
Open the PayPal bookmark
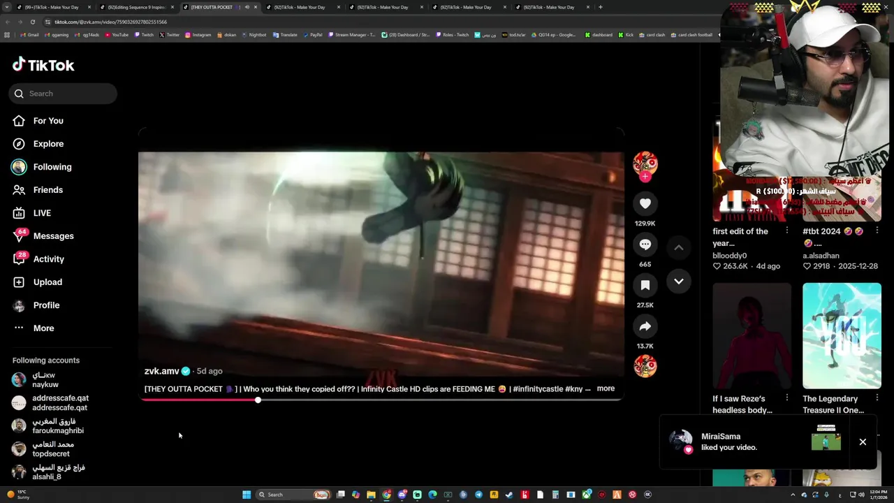[x=312, y=34]
